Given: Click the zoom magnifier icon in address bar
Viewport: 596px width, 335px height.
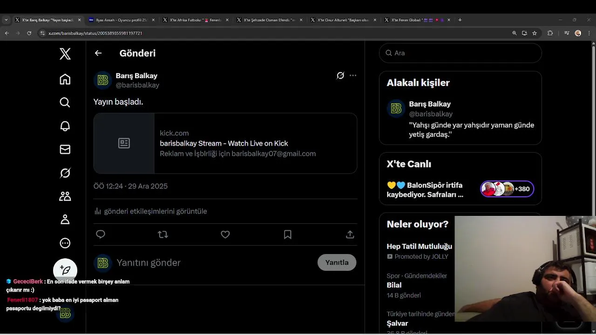Looking at the screenshot, I should [x=515, y=33].
